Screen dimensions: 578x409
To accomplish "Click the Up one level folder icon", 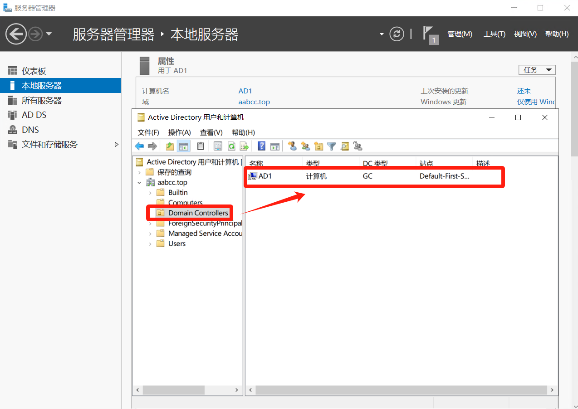I will click(x=170, y=146).
